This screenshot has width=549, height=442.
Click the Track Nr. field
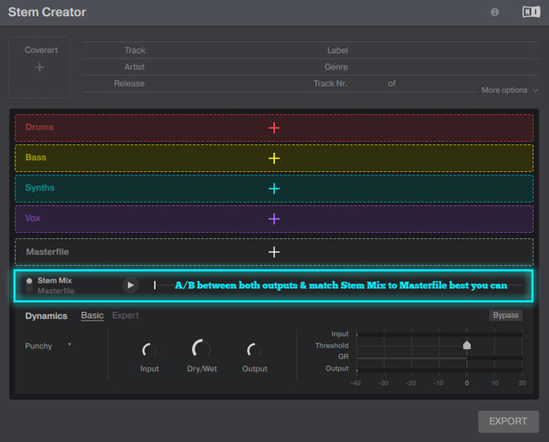pyautogui.click(x=366, y=84)
